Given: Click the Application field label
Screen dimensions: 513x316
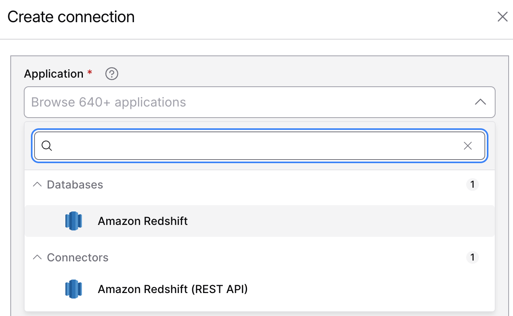Looking at the screenshot, I should [54, 74].
